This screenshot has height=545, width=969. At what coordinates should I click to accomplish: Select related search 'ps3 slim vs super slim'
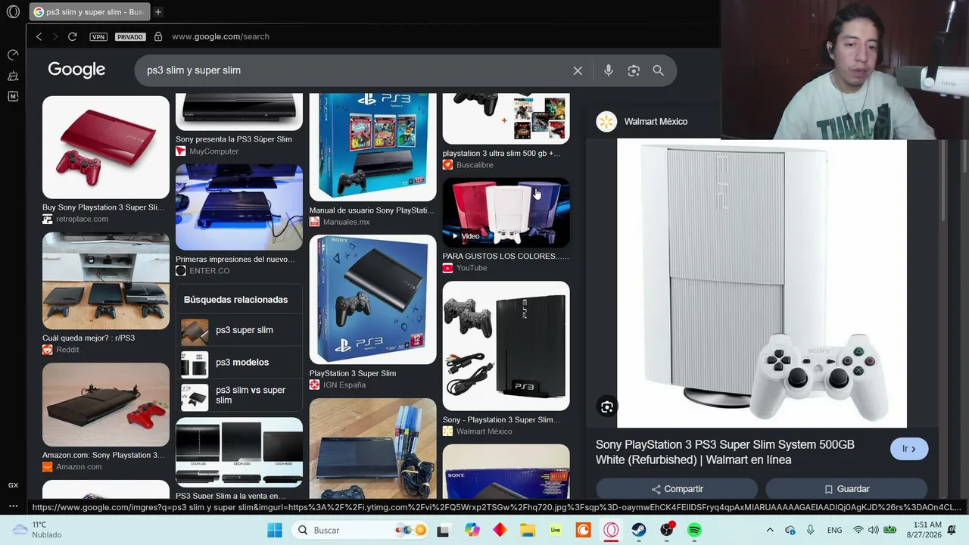click(239, 395)
